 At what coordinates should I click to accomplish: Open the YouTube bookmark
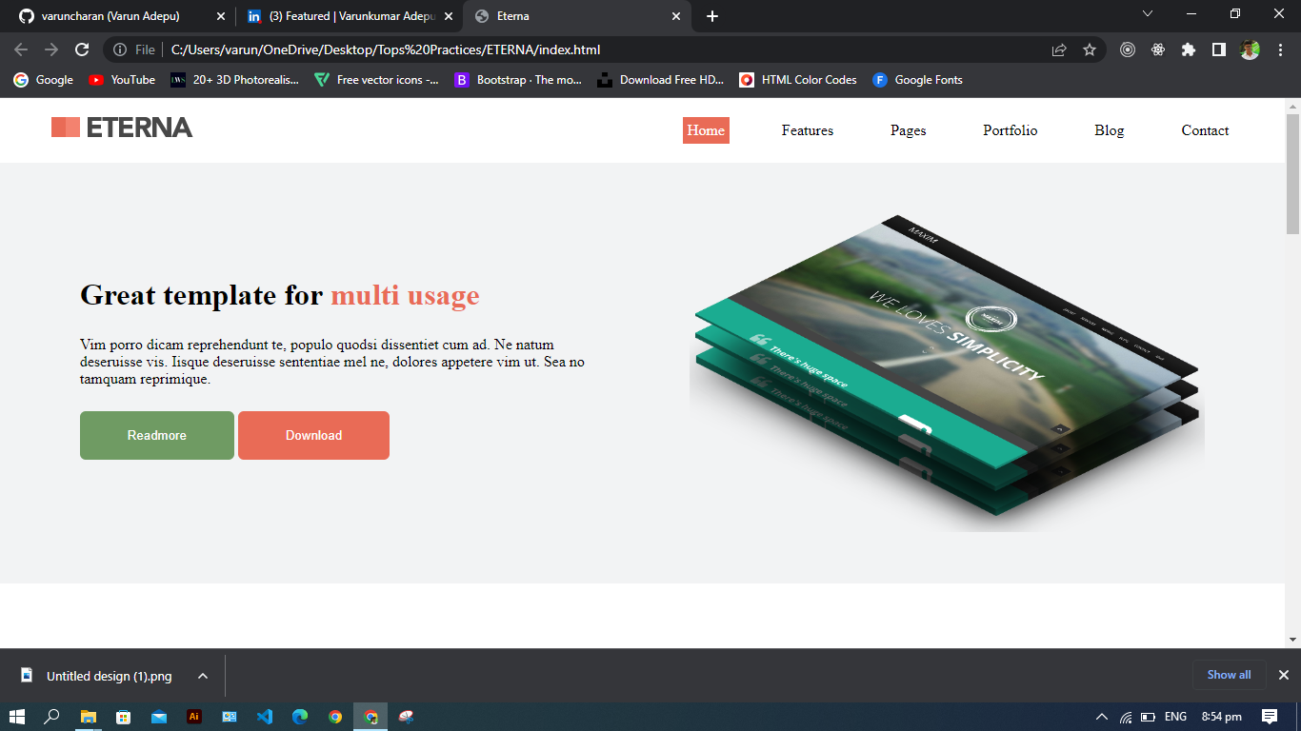pos(121,80)
